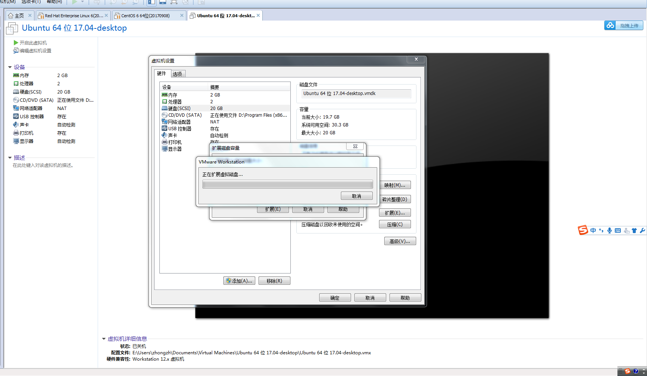Click the 高级(V)... advanced button
This screenshot has width=647, height=376.
click(400, 241)
